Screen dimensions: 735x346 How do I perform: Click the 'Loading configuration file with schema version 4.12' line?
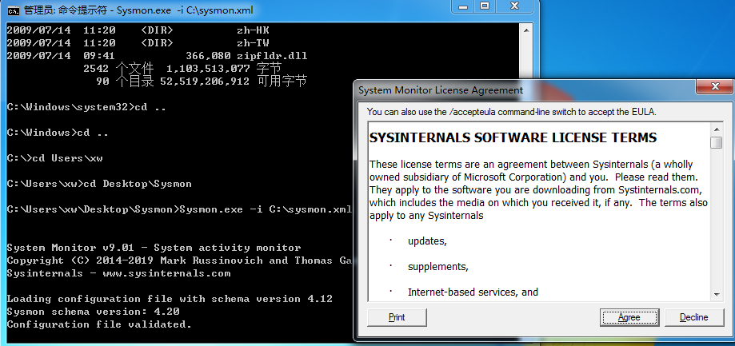point(170,299)
